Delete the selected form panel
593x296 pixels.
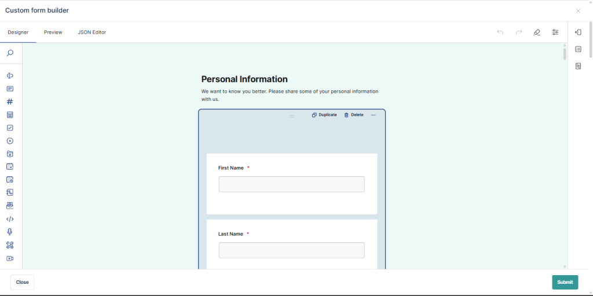tap(354, 115)
